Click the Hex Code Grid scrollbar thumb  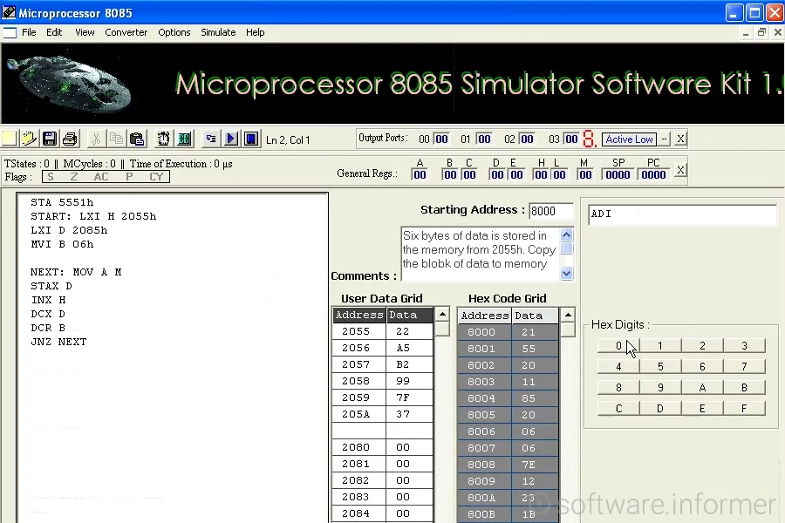(x=568, y=329)
